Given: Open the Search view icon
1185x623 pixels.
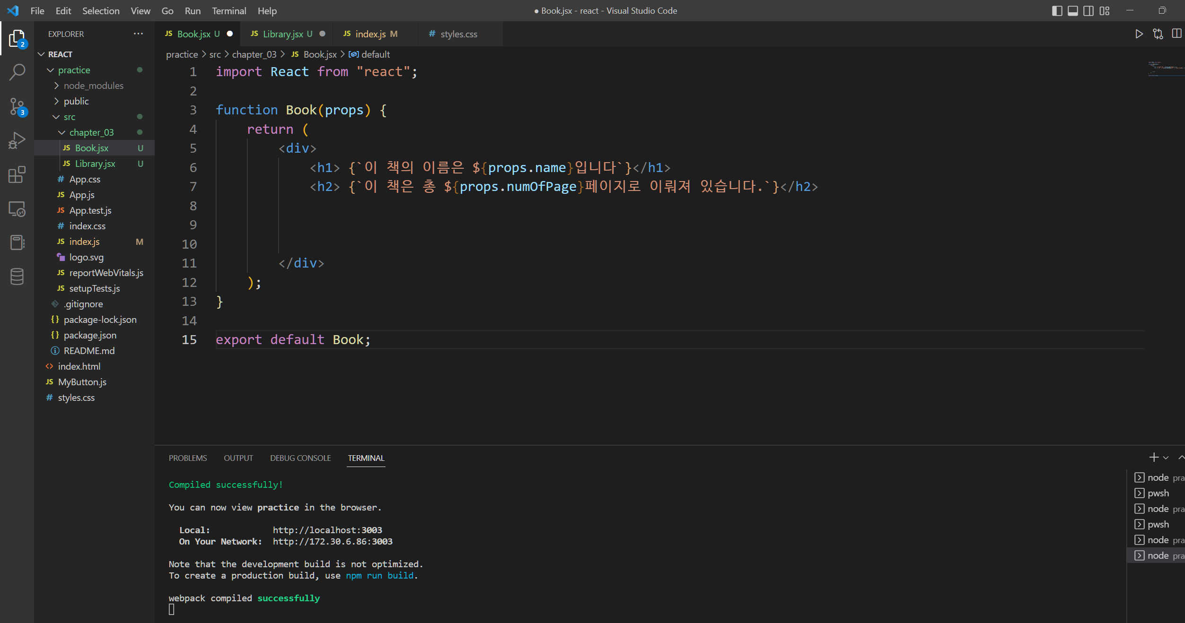Looking at the screenshot, I should [17, 72].
